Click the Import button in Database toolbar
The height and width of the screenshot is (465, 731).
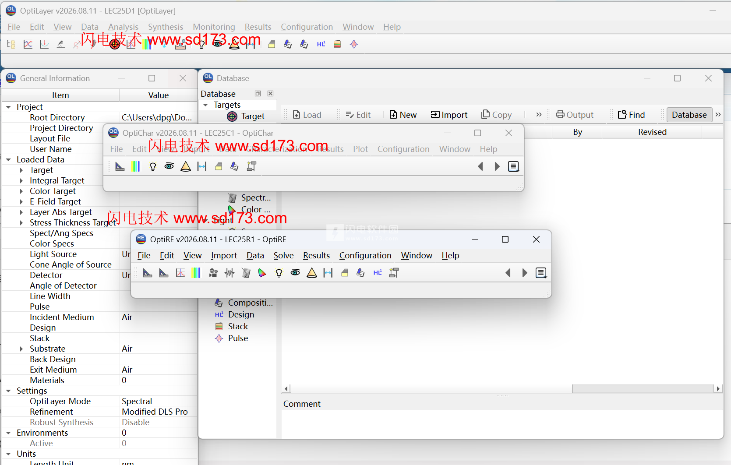(x=449, y=115)
